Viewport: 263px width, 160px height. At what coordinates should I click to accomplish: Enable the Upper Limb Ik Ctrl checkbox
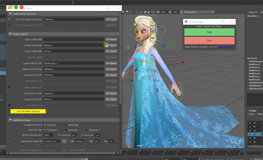coord(9,87)
